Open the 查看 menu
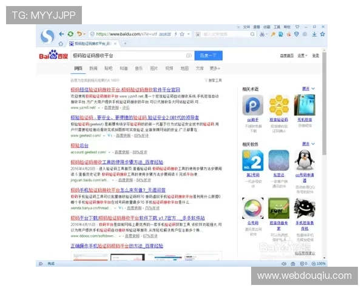 tap(257, 27)
